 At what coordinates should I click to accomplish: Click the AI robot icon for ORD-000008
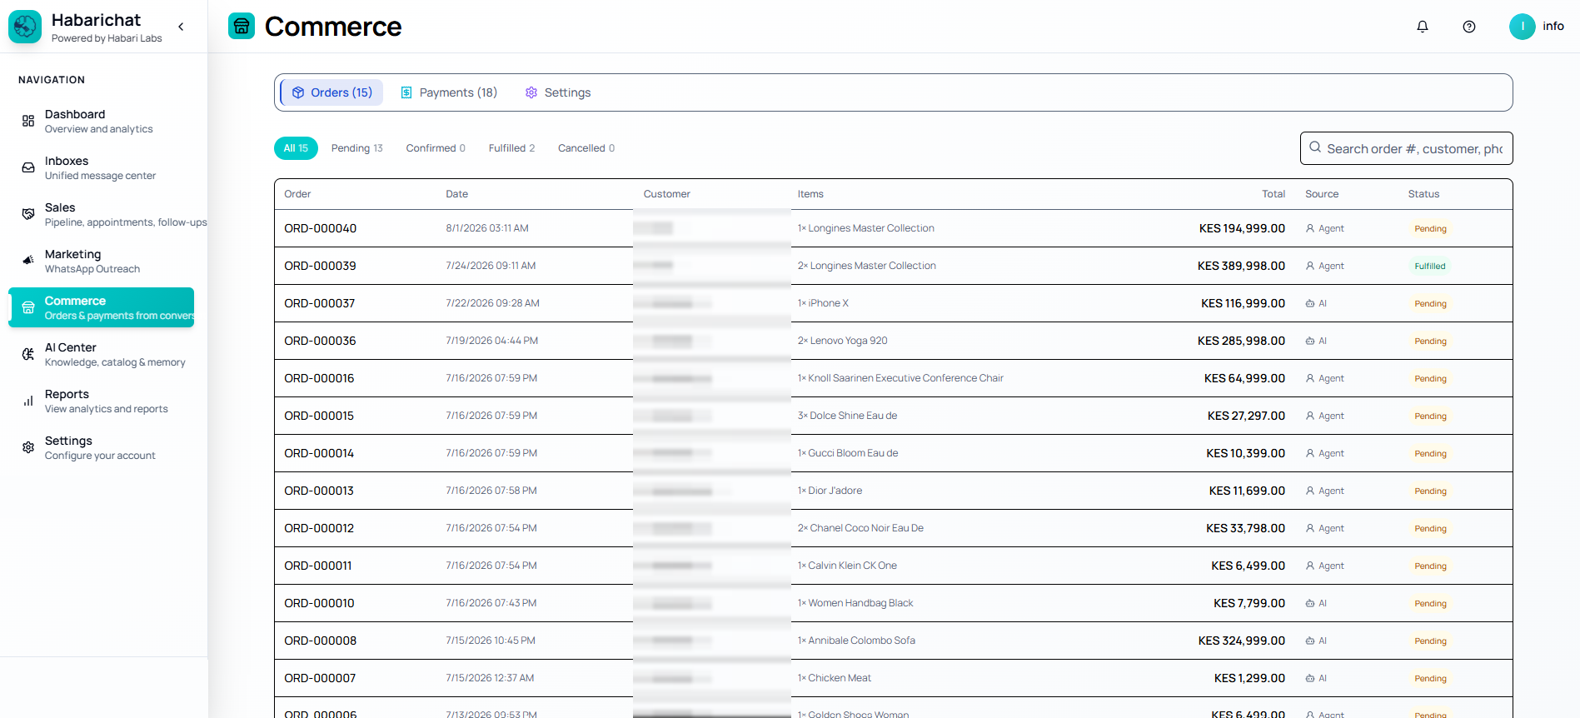(1310, 641)
